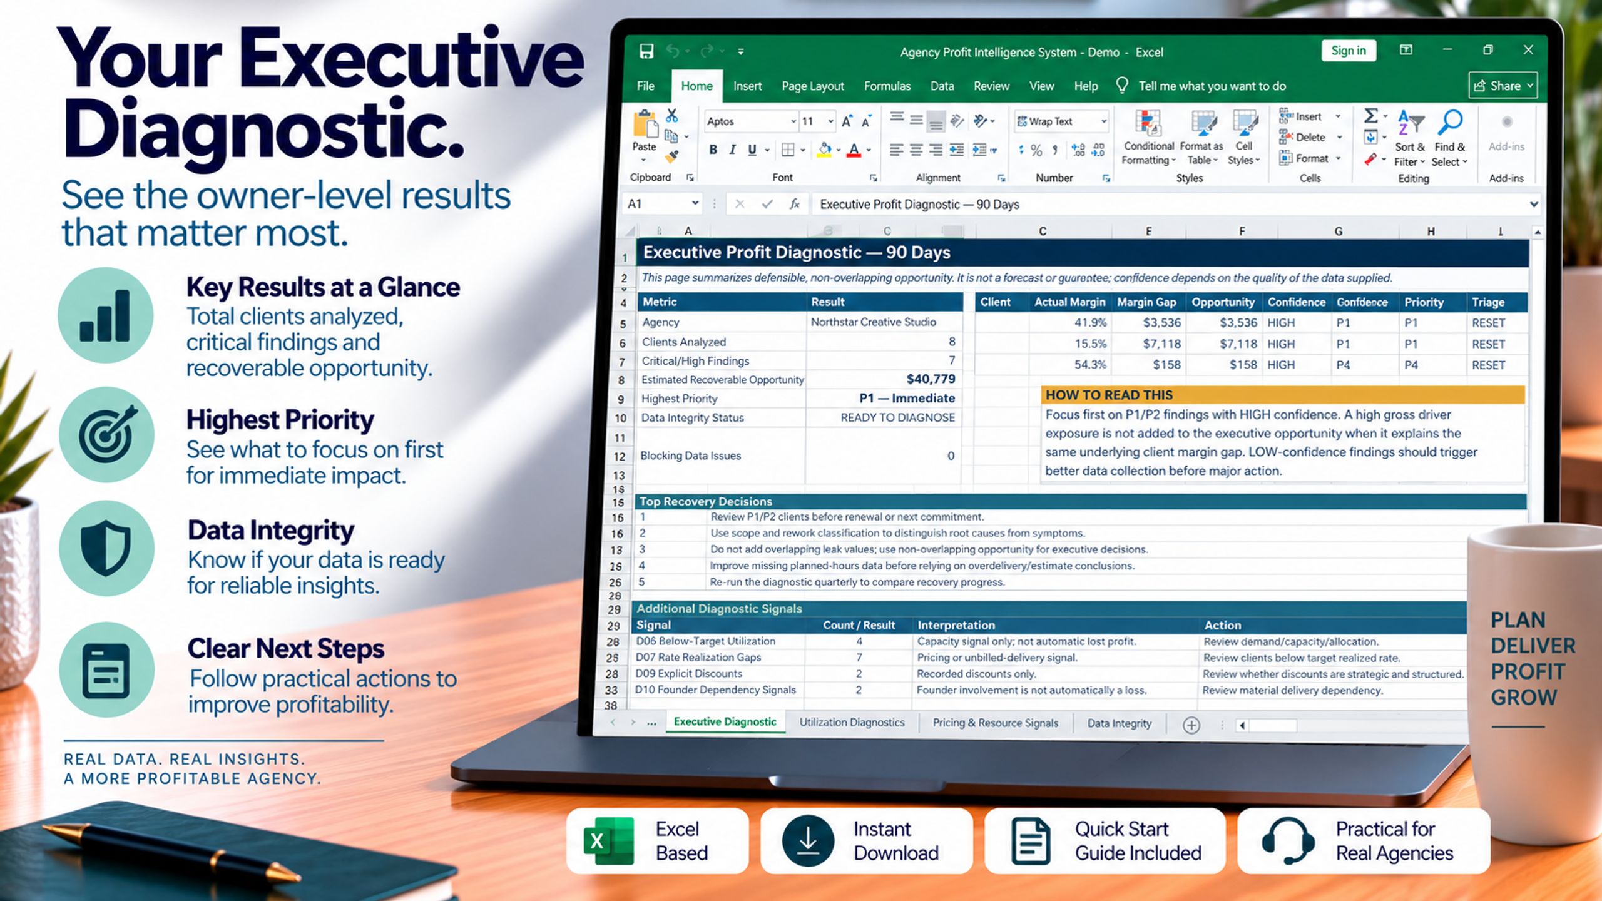This screenshot has width=1602, height=901.
Task: Select the $40,779 Estimated Recoverable Opportunity cell
Action: [x=883, y=379]
